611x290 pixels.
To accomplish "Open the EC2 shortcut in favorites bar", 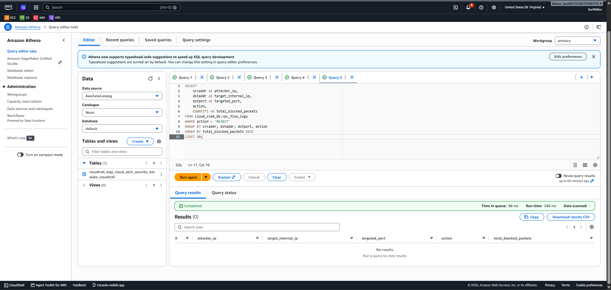I will pos(10,18).
